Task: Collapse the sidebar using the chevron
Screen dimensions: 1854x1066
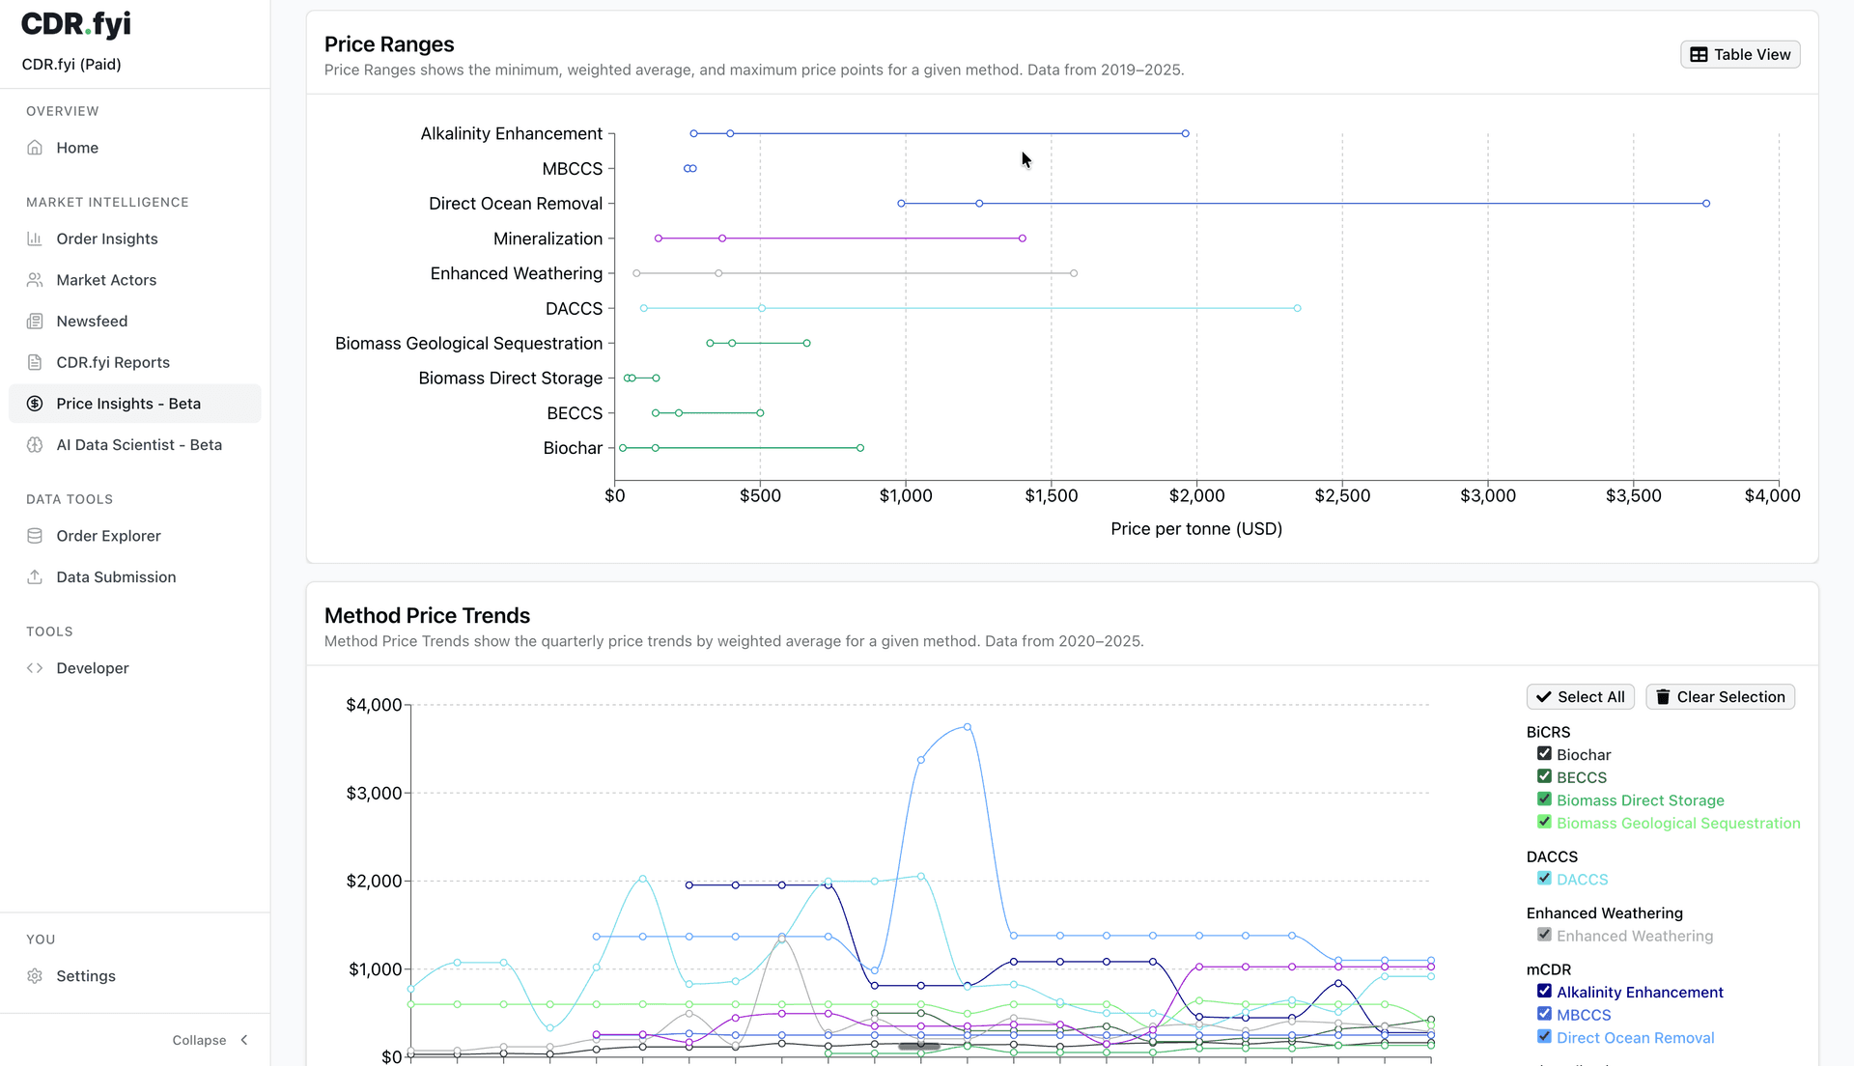Action: click(x=244, y=1040)
